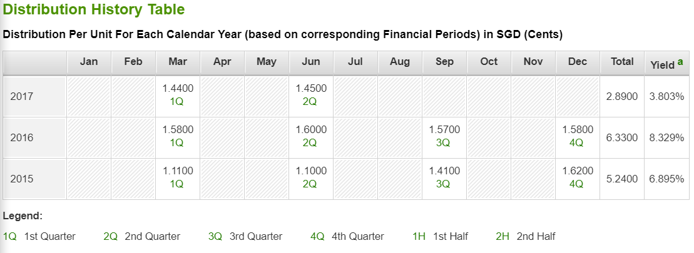Click the 2015 total value 5.2400
The image size is (694, 253).
point(622,179)
